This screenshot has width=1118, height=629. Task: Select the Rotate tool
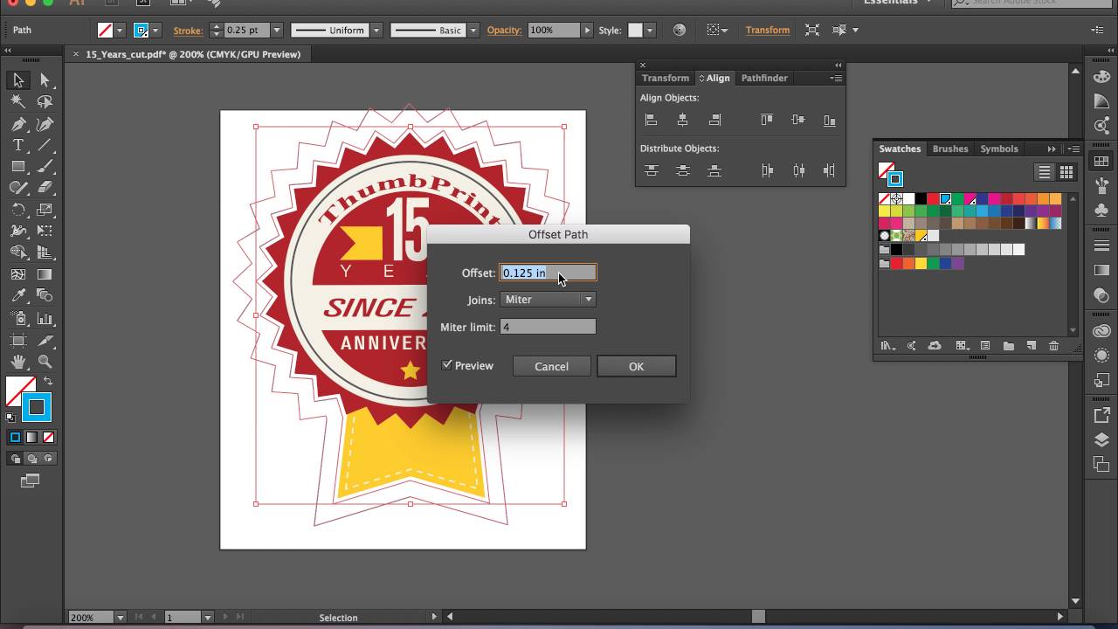coord(17,210)
